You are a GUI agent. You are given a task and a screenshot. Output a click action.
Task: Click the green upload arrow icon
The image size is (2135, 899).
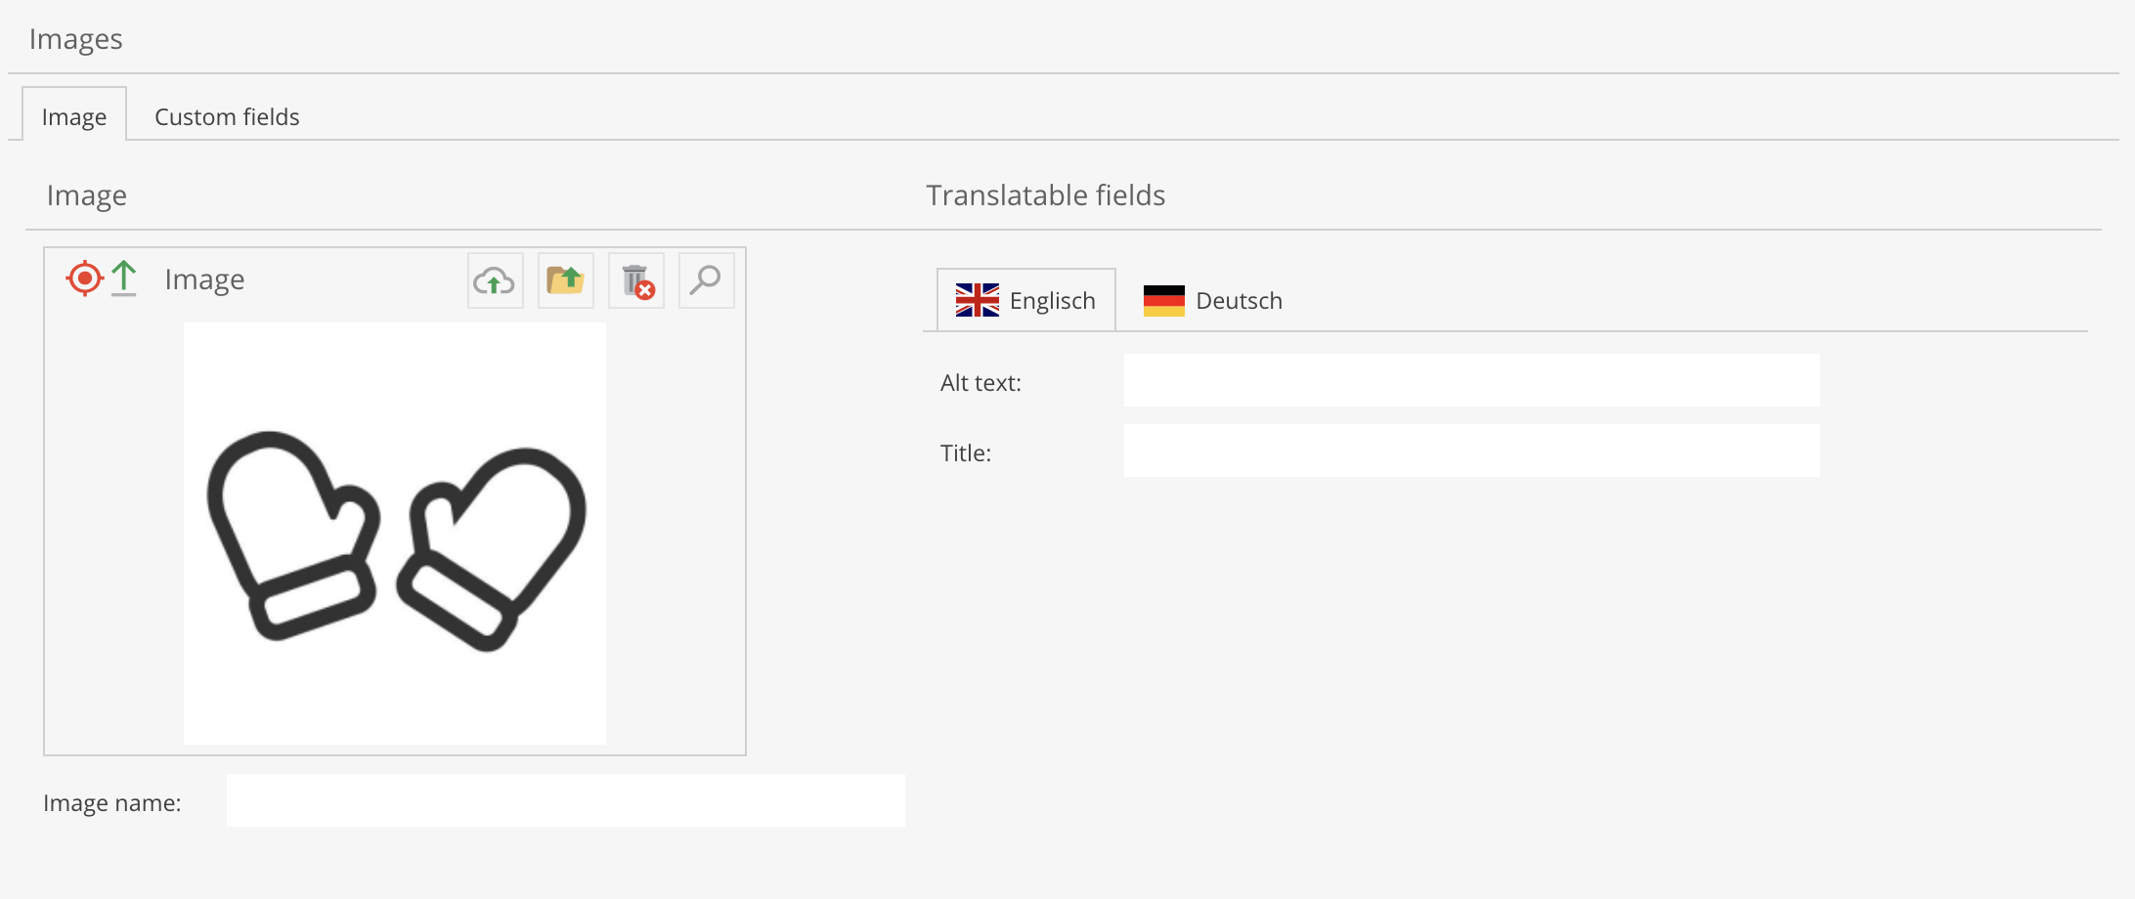point(124,278)
